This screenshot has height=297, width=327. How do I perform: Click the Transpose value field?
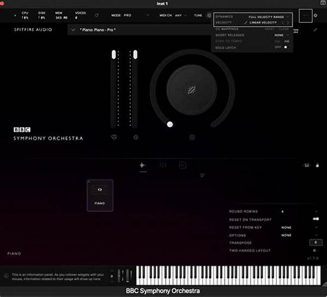316,243
